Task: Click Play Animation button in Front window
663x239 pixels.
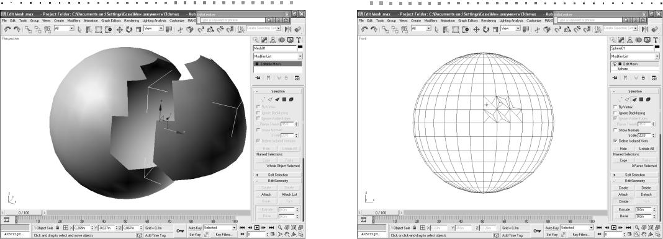Action: 613,228
